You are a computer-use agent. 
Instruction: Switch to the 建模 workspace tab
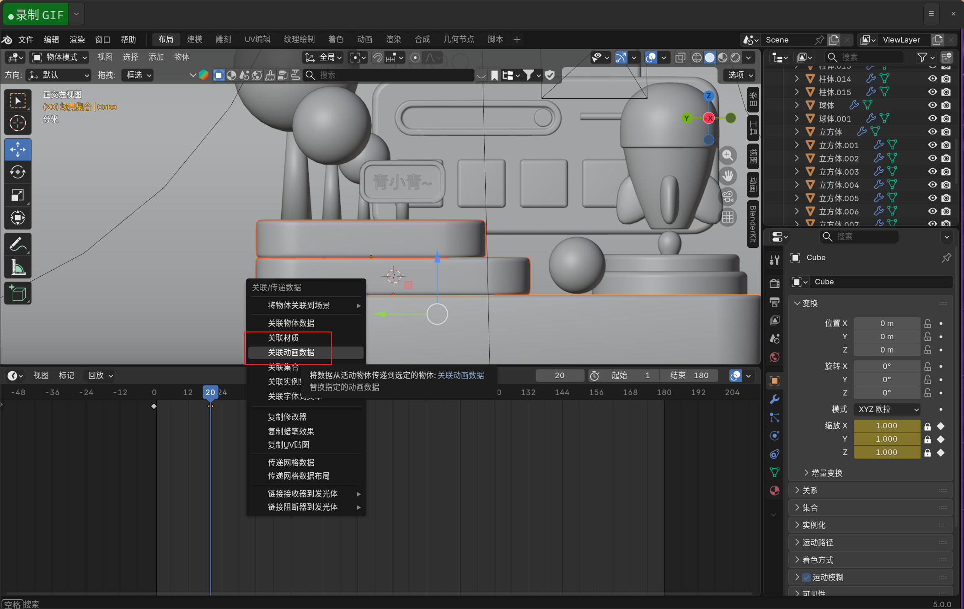click(x=194, y=39)
